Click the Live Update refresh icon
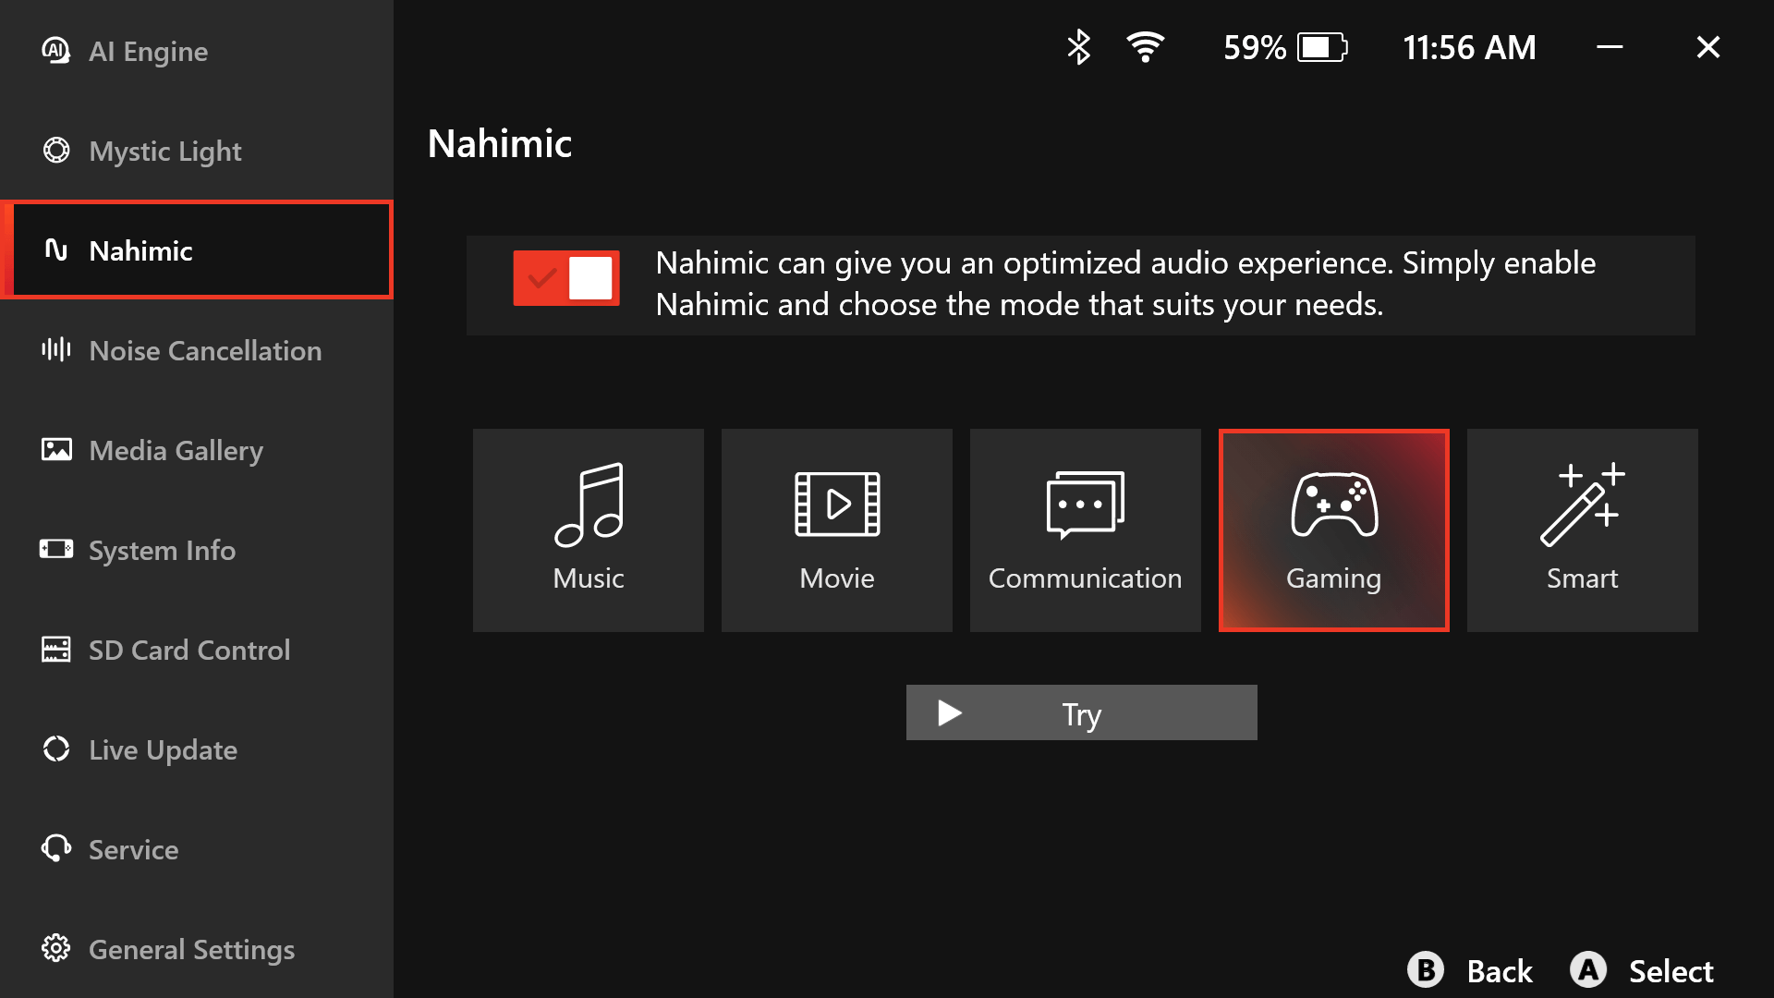The height and width of the screenshot is (998, 1774). (56, 749)
